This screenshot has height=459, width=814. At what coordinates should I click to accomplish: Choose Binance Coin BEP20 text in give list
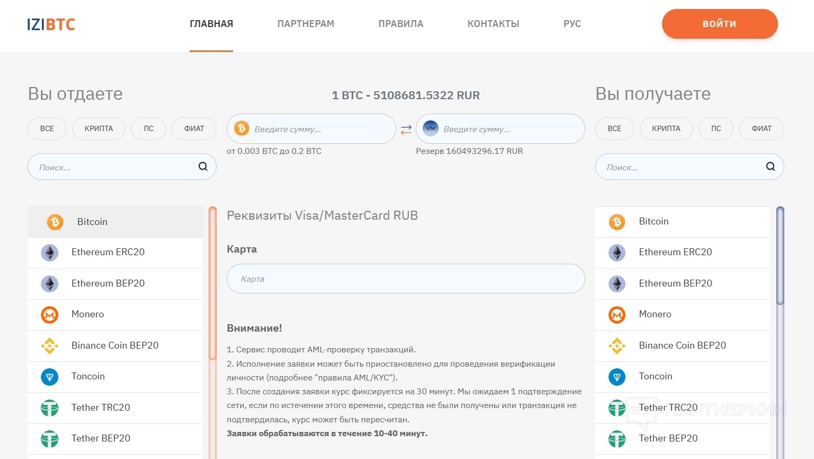point(115,345)
